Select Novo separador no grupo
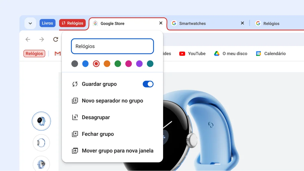Screen dimensions: 304x171 tap(113, 101)
